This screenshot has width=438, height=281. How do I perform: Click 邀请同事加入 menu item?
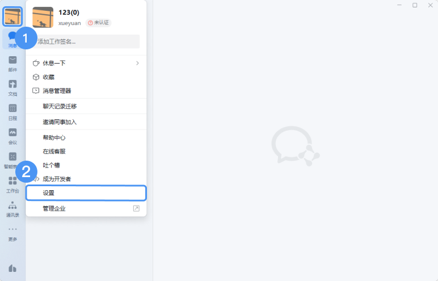click(86, 122)
